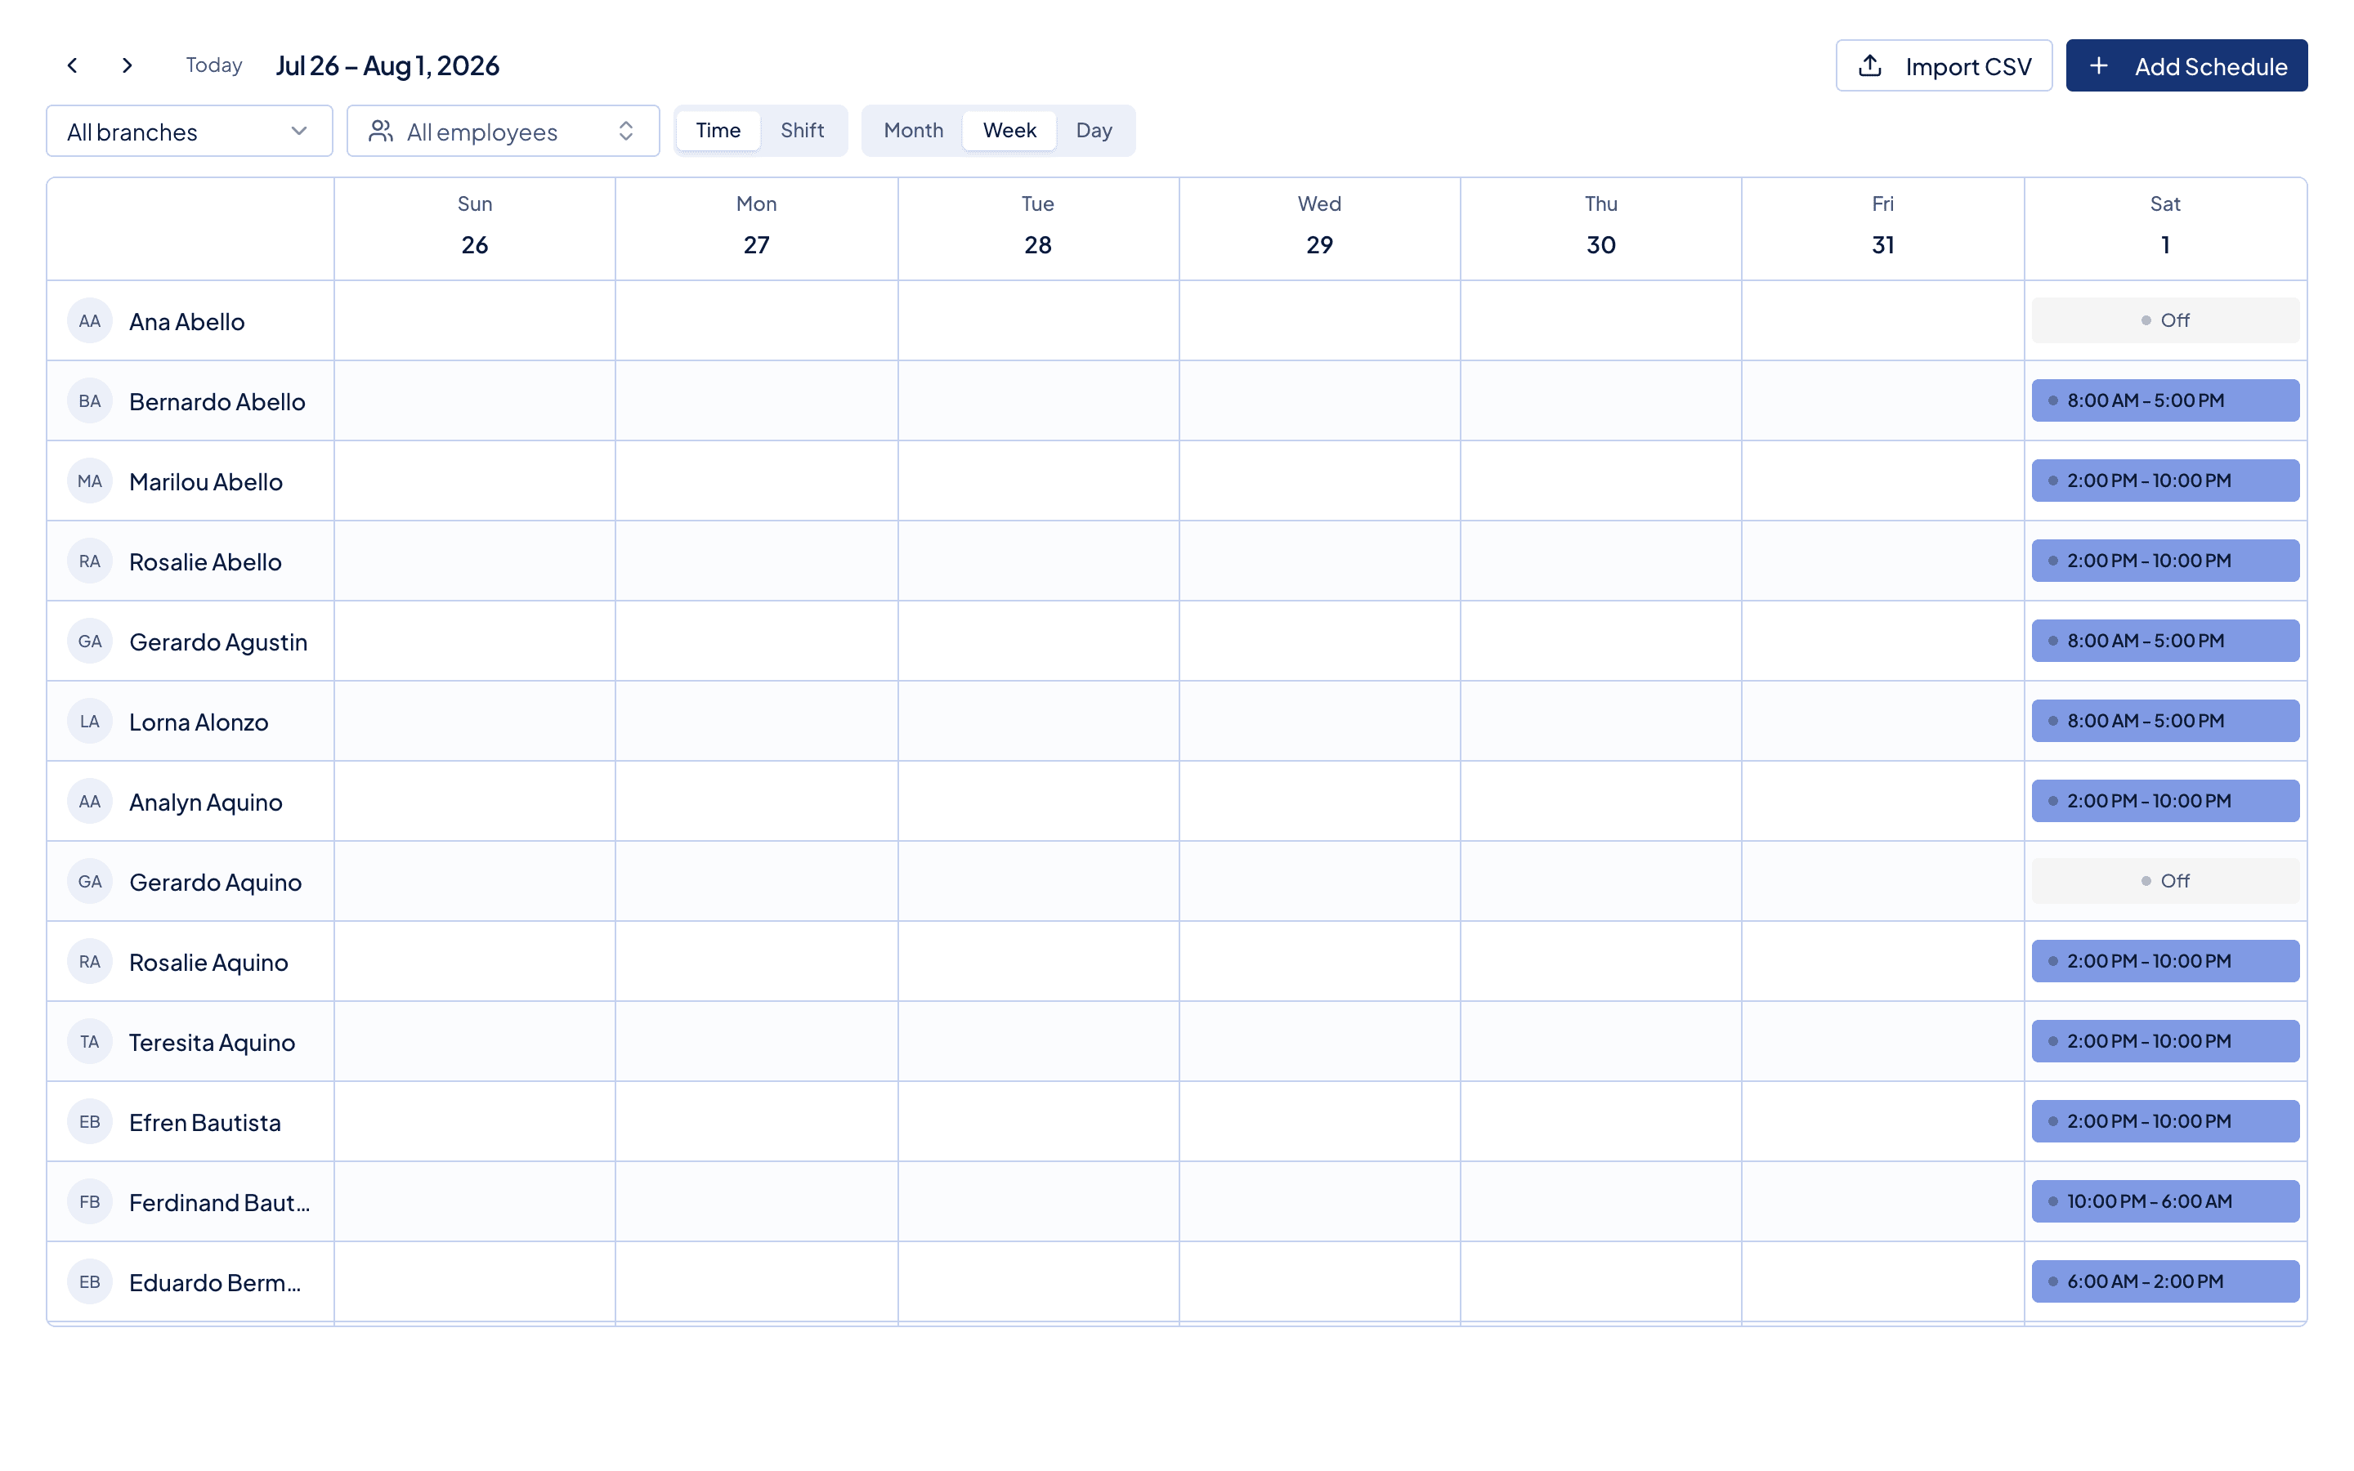The image size is (2354, 1471).
Task: Switch to Day view
Action: [1094, 131]
